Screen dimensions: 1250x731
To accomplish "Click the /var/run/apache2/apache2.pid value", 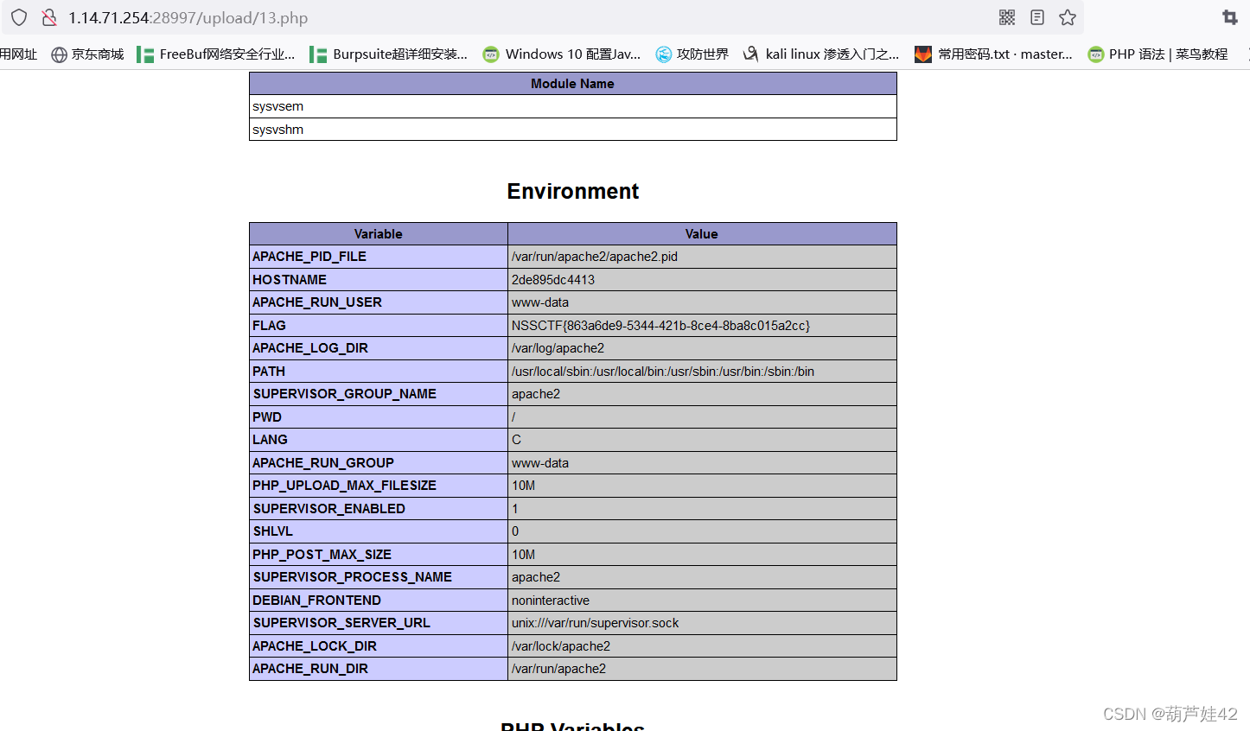I will coord(702,257).
